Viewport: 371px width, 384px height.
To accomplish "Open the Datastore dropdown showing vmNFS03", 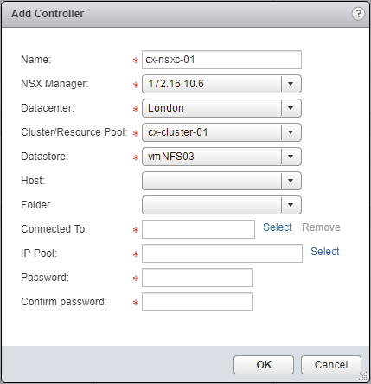I will [221, 157].
